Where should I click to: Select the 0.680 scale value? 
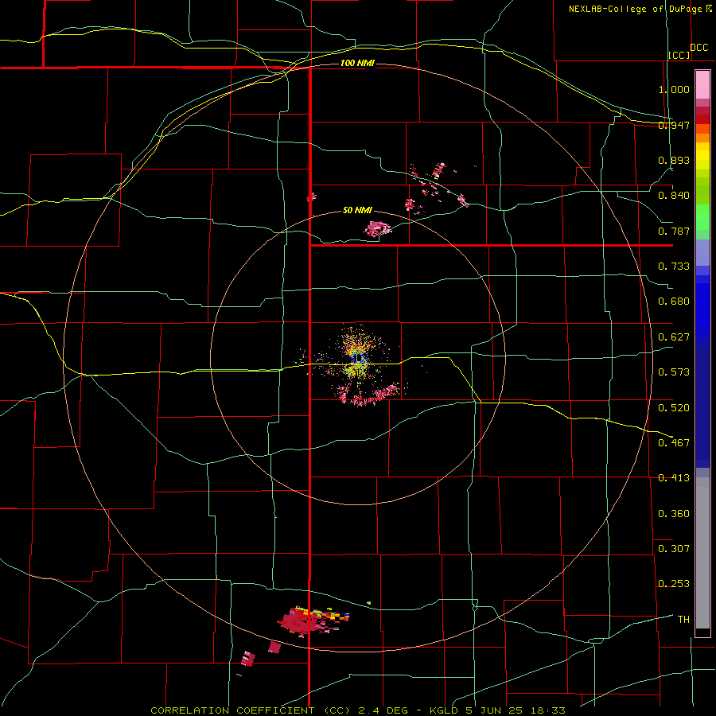click(x=674, y=302)
